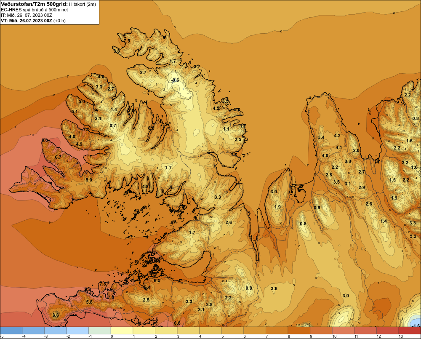Click the Hitakort (2m) label in header

tap(83, 4)
